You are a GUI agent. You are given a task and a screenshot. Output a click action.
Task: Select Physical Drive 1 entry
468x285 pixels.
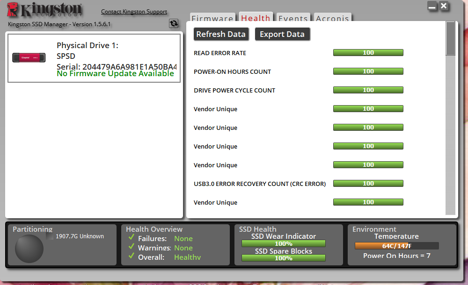click(94, 58)
